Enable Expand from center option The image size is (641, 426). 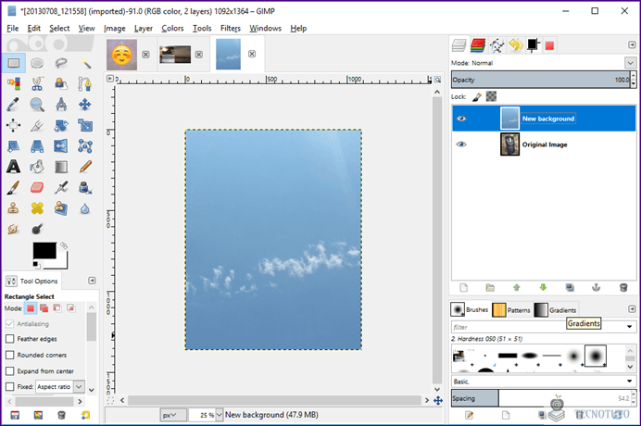coord(10,371)
